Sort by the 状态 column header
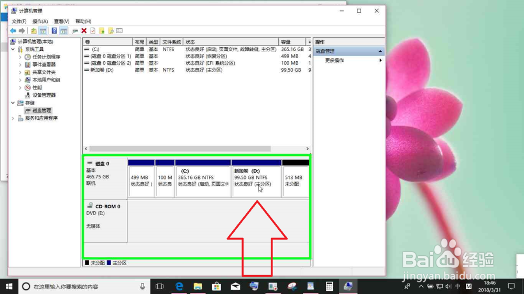This screenshot has width=524, height=294. coord(231,42)
